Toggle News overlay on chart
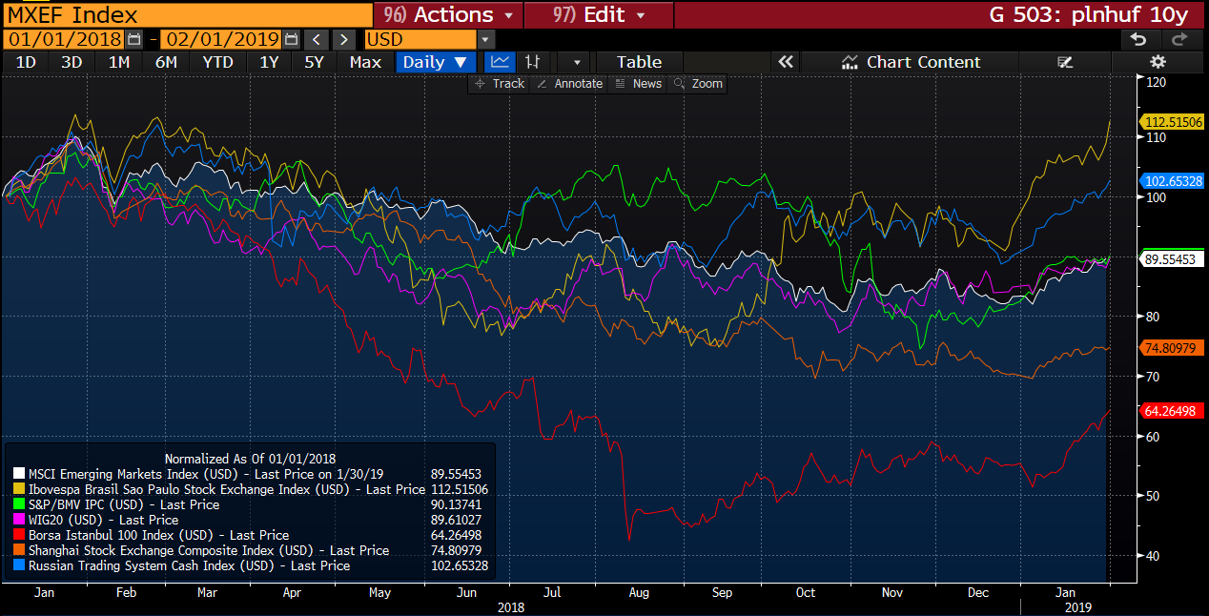 click(x=638, y=84)
